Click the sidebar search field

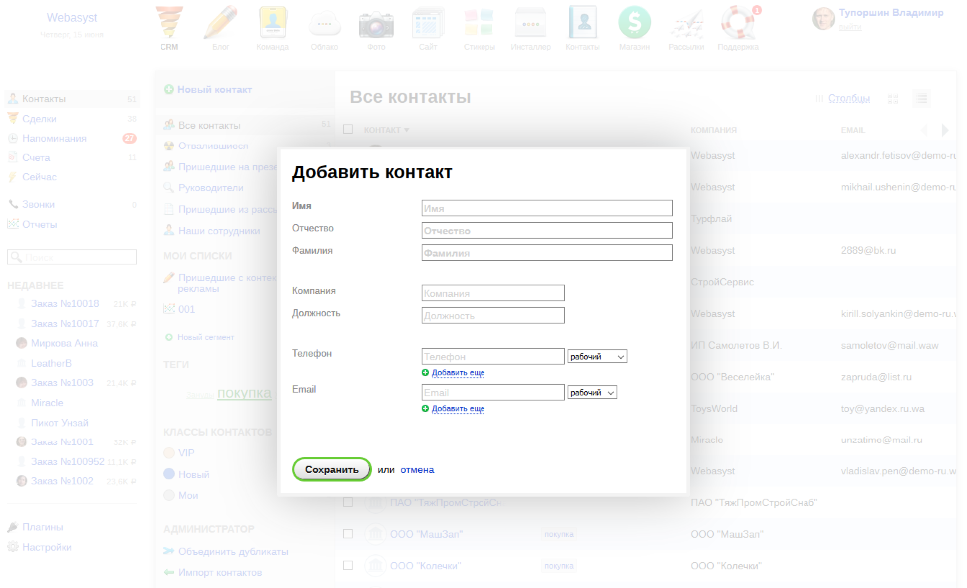coord(72,257)
